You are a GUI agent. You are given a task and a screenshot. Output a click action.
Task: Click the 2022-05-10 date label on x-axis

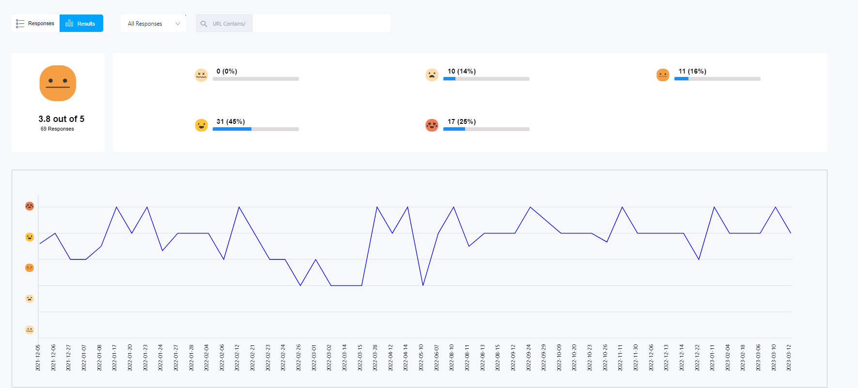click(421, 358)
